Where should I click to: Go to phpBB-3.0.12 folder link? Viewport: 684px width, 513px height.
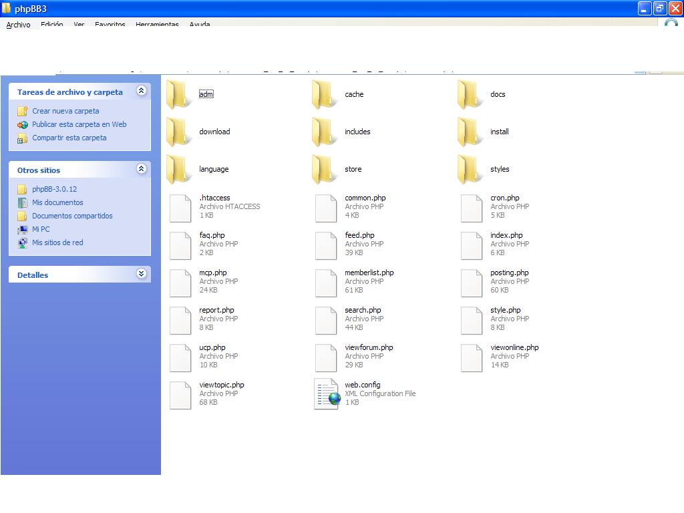tap(54, 189)
